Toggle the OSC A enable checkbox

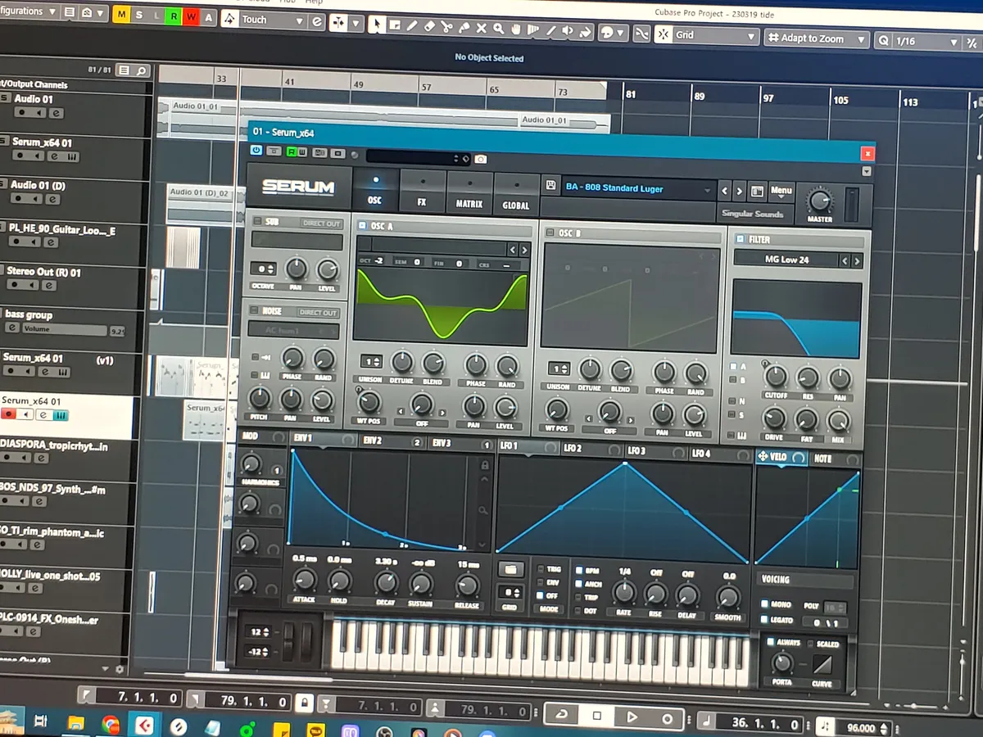click(x=362, y=224)
